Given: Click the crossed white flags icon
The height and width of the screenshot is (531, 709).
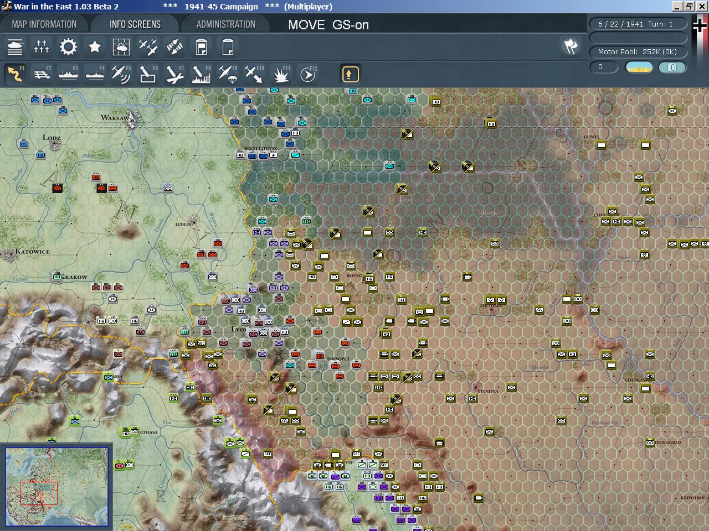Looking at the screenshot, I should [571, 46].
